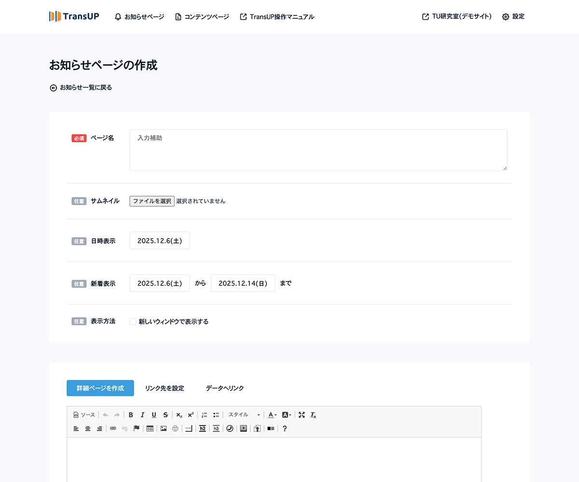Insert an h2 heading from the toolbar
This screenshot has height=482, width=579.
tap(203, 428)
